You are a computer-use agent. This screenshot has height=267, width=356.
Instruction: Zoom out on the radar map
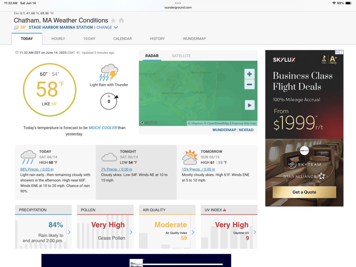(249, 85)
